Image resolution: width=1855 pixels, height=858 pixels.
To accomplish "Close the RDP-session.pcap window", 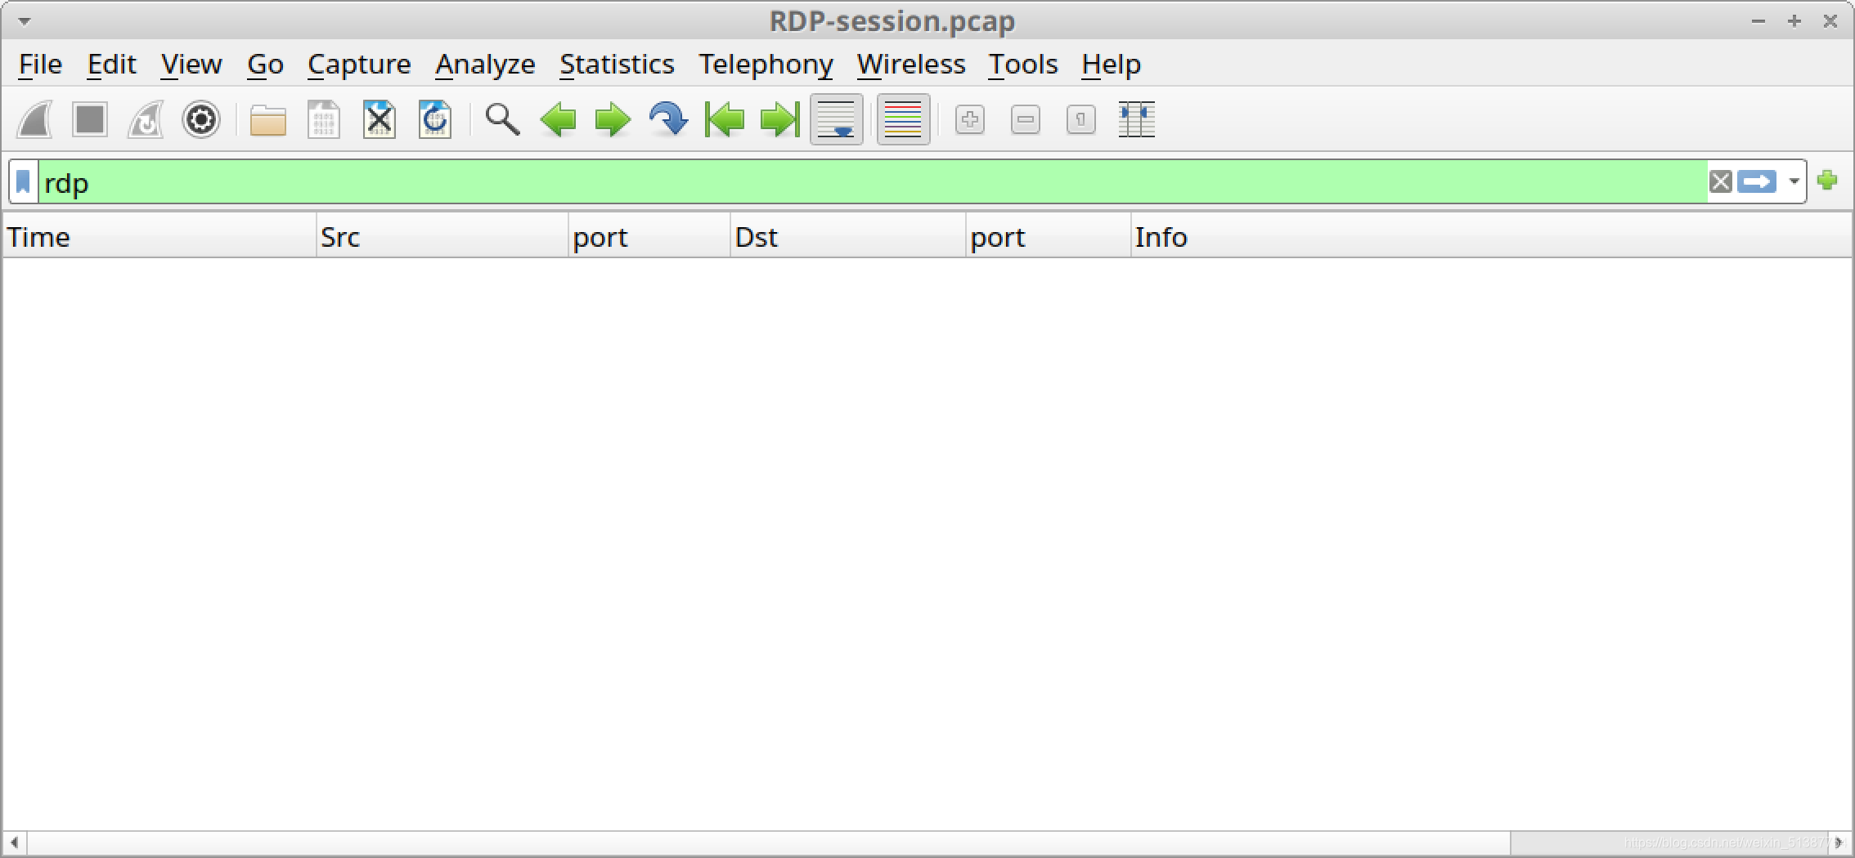I will click(x=1830, y=21).
